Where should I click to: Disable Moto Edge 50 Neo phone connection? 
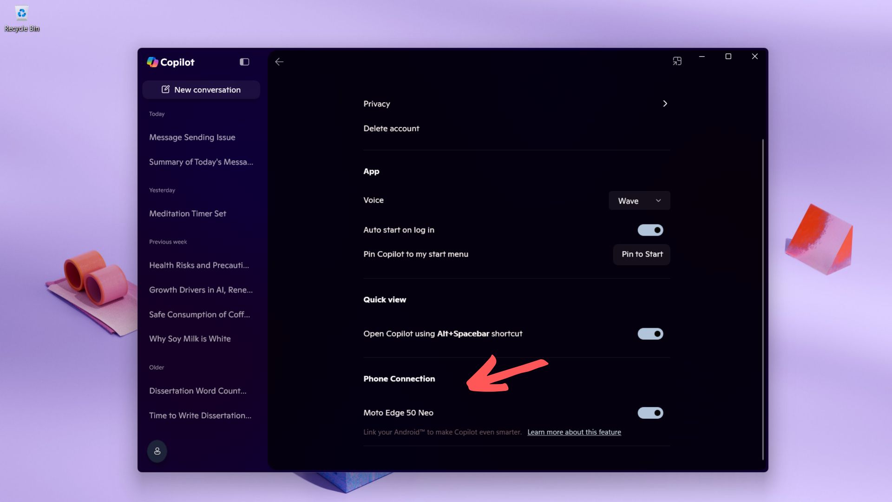pos(650,412)
